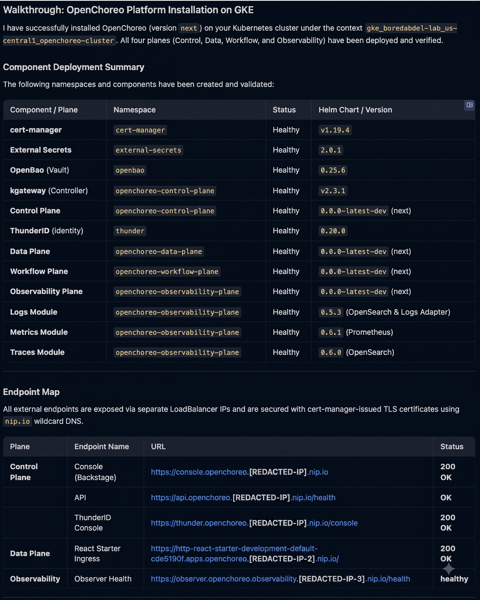The width and height of the screenshot is (480, 600).
Task: Open the api.openchoreo health URL
Action: point(243,498)
